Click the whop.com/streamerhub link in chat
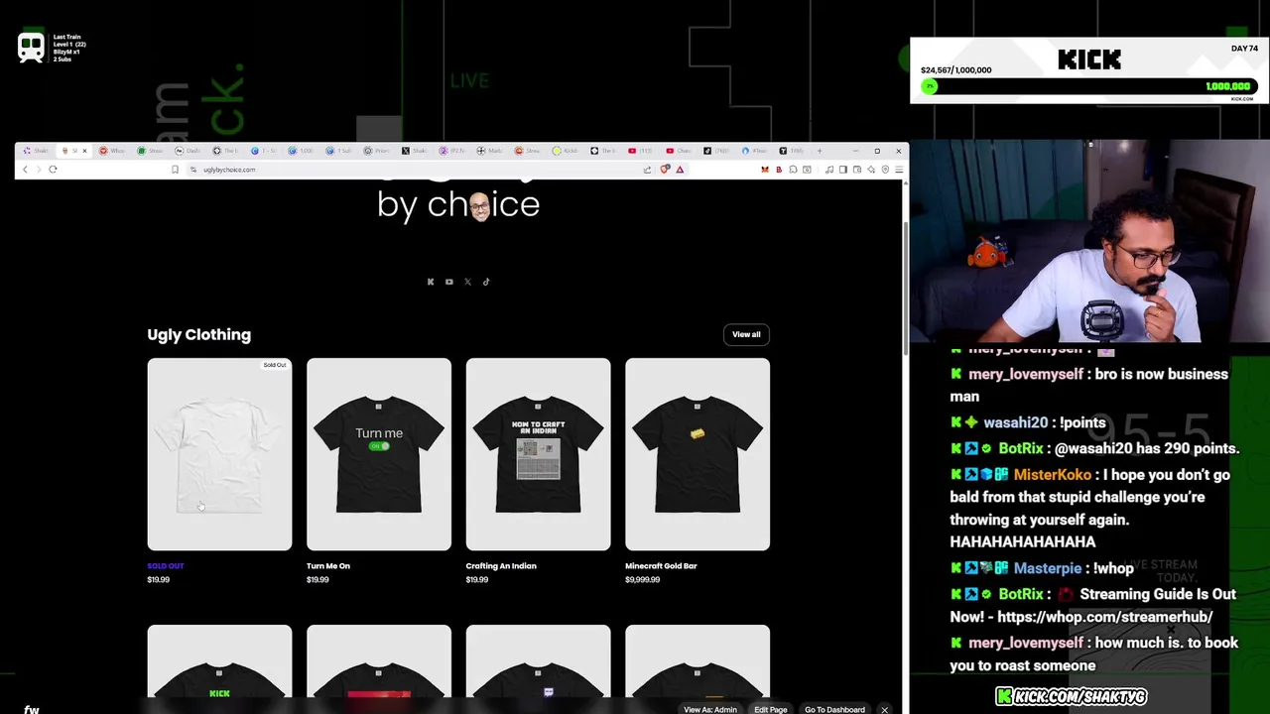Viewport: 1270px width, 714px height. pyautogui.click(x=1104, y=617)
